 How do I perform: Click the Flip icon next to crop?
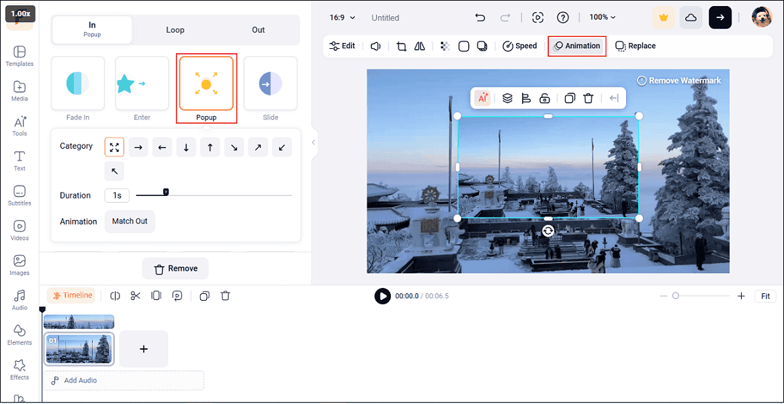[419, 46]
